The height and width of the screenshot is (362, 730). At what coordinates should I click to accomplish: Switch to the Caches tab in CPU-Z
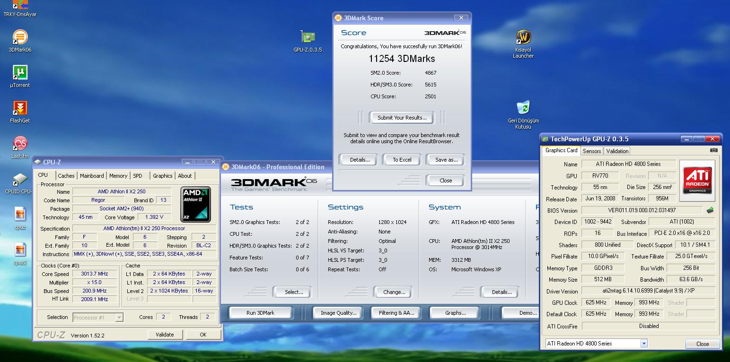[66, 176]
